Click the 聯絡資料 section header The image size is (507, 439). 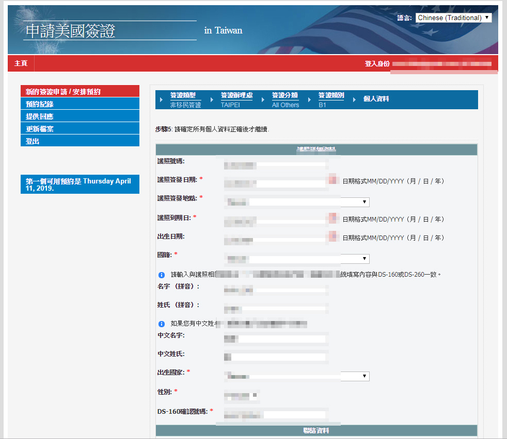click(316, 430)
